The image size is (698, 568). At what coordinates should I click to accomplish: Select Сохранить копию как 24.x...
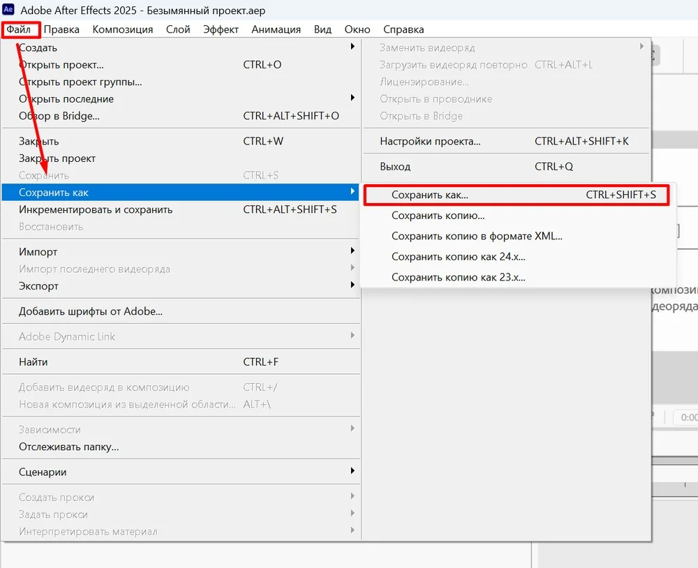coord(458,257)
